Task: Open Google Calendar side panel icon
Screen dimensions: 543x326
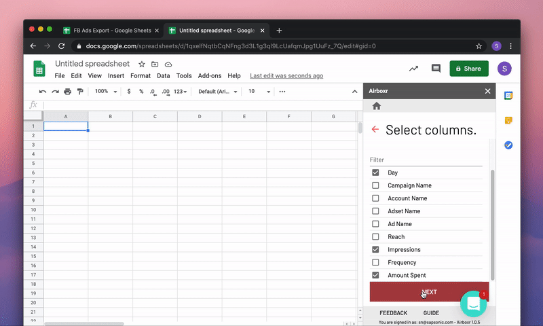Action: tap(508, 96)
